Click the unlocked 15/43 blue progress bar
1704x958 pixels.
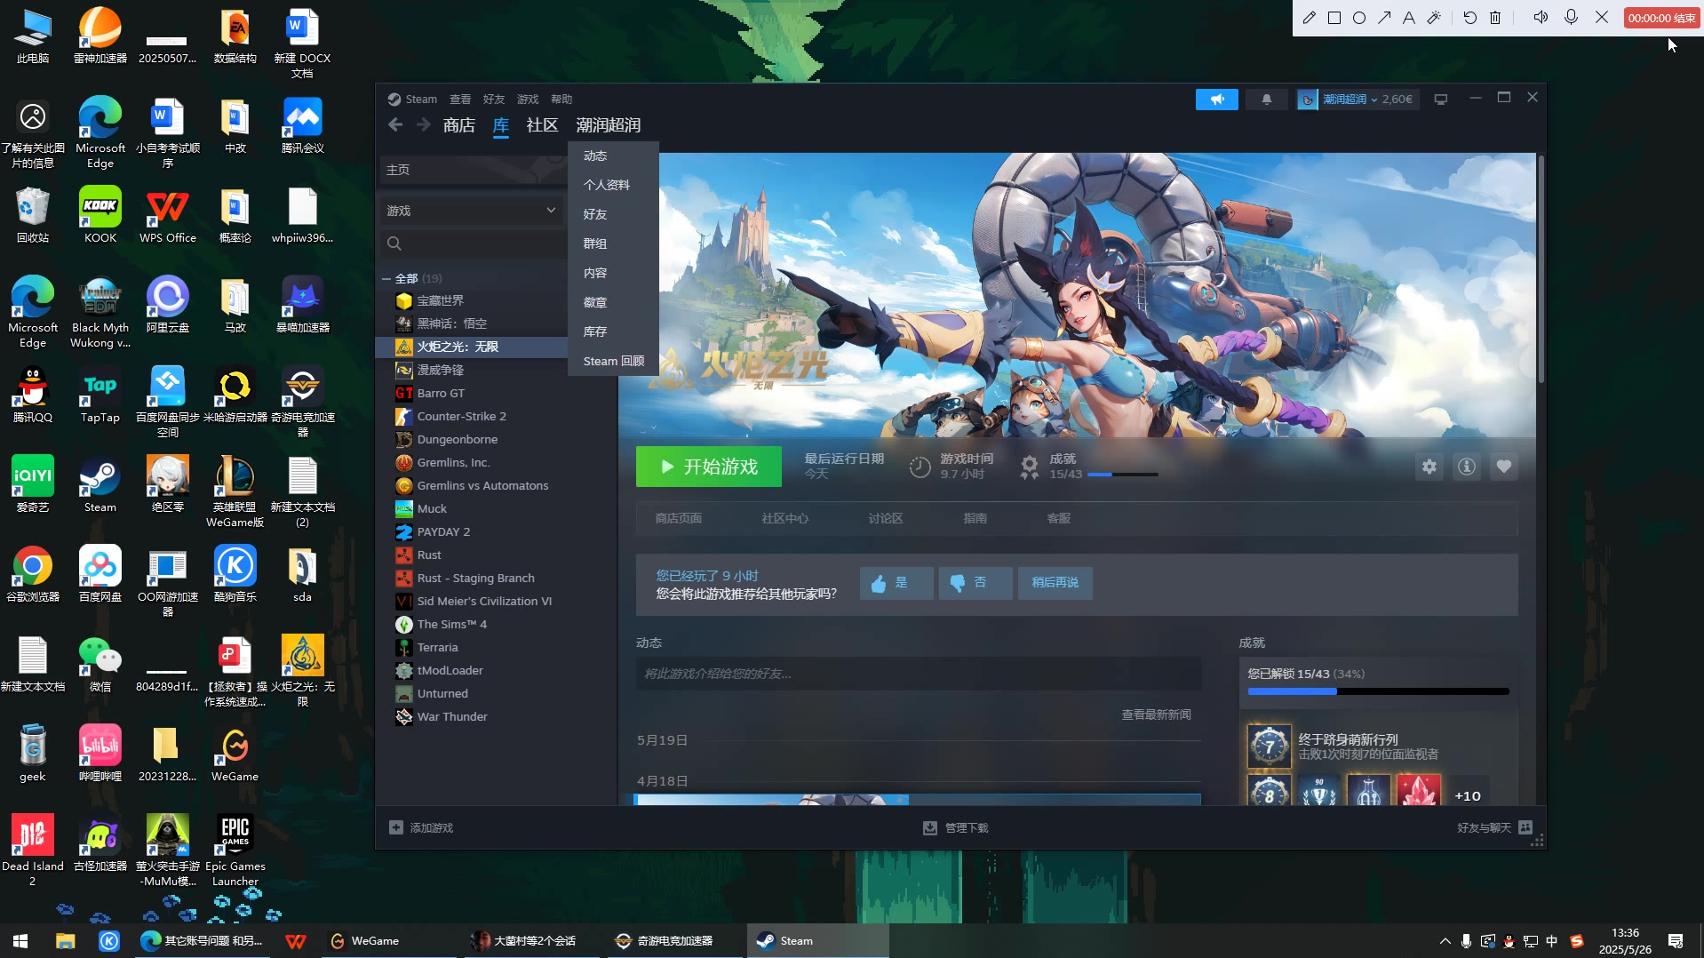coord(1378,691)
